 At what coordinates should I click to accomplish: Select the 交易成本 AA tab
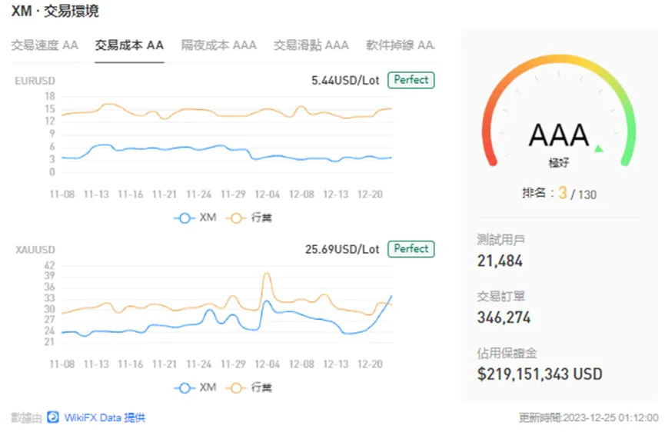coord(129,45)
